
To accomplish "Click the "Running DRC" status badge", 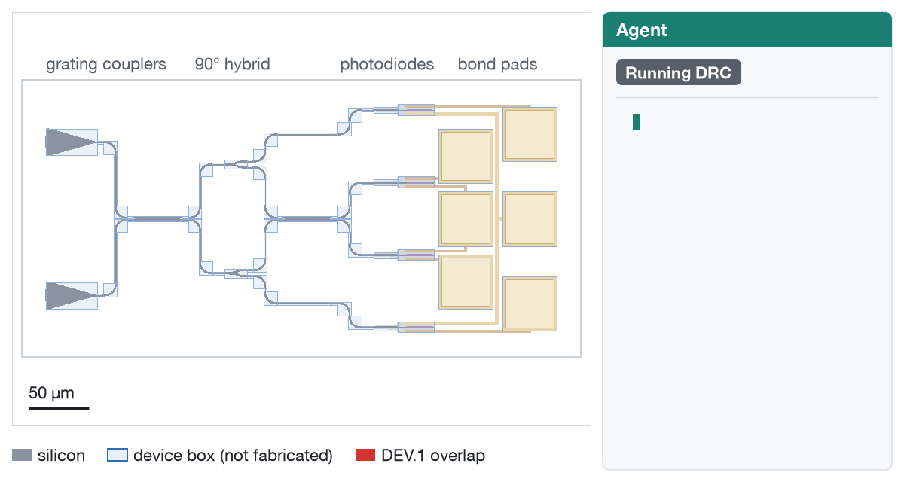I will (x=679, y=73).
